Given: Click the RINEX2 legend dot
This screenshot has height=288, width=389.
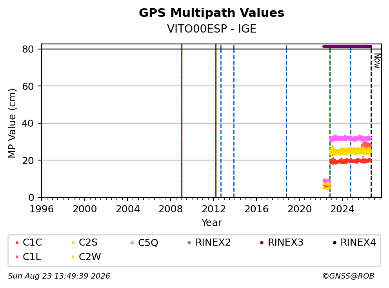Looking at the screenshot, I should point(189,242).
